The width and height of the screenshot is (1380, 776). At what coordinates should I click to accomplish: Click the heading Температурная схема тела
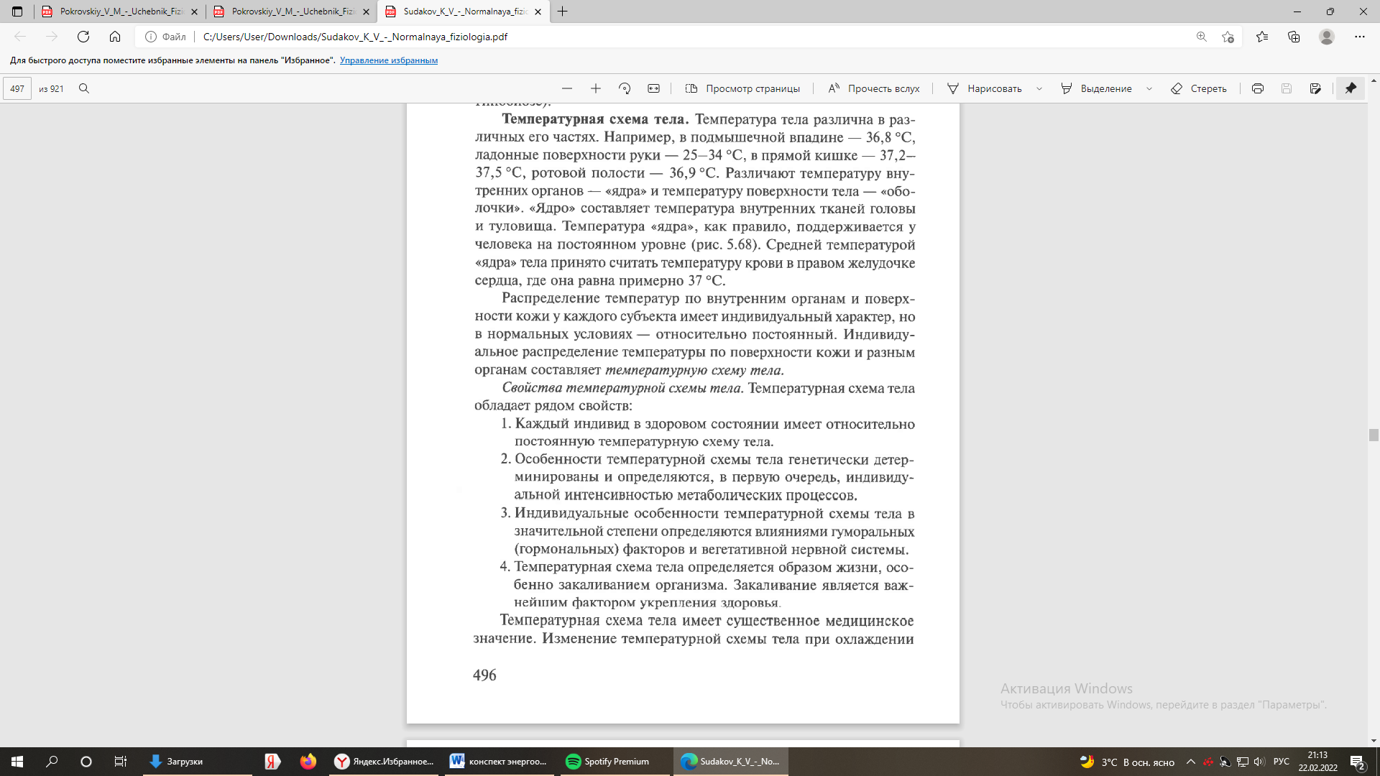(x=595, y=119)
